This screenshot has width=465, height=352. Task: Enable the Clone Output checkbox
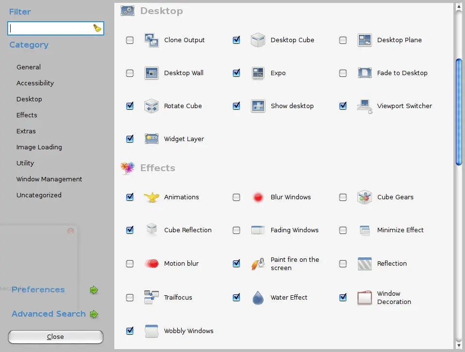pyautogui.click(x=130, y=40)
